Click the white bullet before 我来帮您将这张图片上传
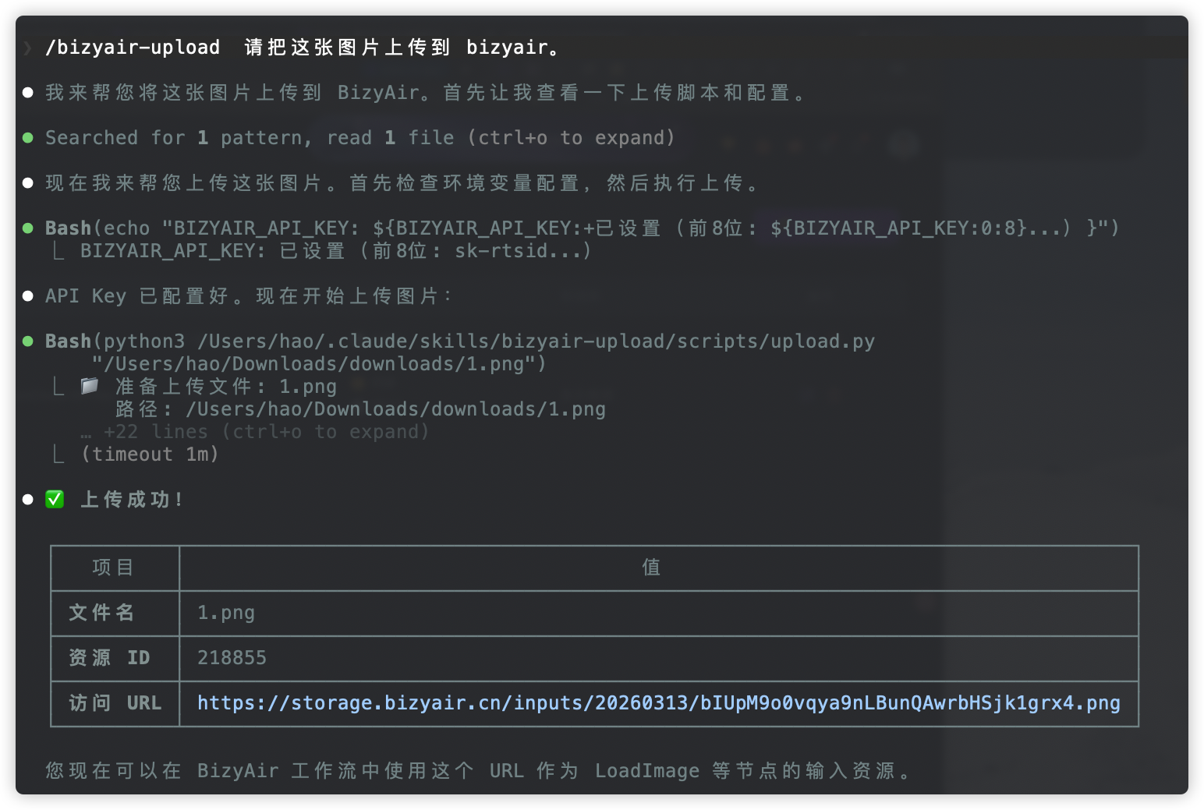 tap(28, 93)
